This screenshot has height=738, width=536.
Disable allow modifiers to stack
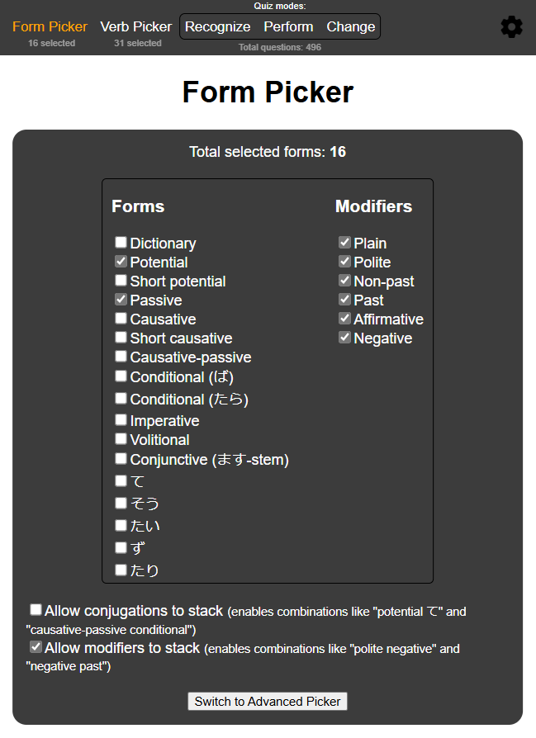(x=36, y=646)
